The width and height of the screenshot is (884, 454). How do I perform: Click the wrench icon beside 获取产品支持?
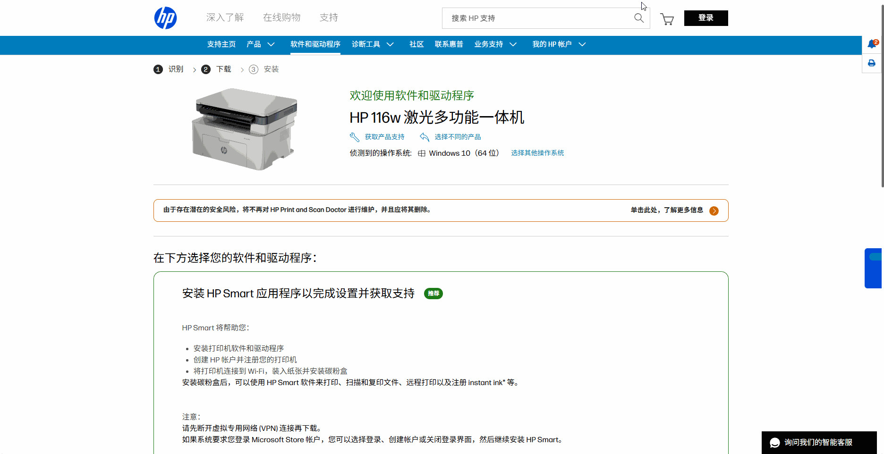pos(355,137)
